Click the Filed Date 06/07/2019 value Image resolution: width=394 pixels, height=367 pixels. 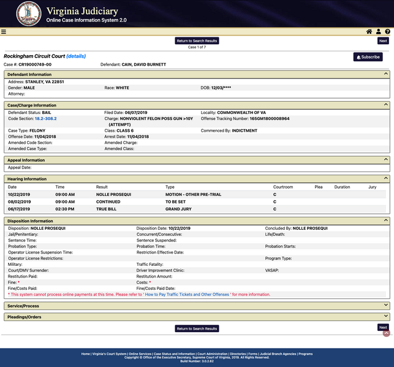(x=136, y=113)
